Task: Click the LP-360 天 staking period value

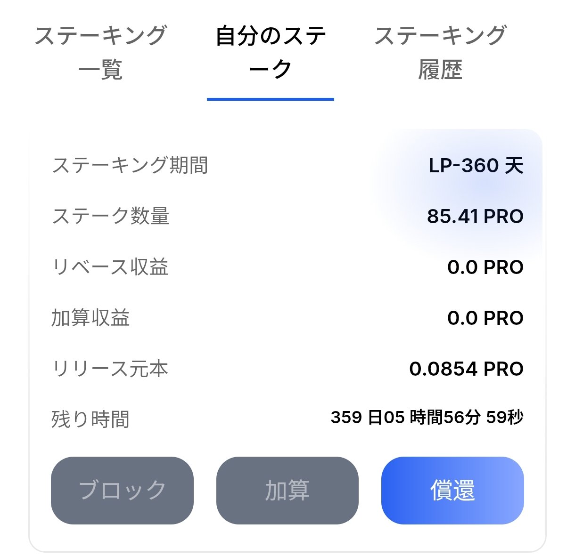Action: point(476,166)
